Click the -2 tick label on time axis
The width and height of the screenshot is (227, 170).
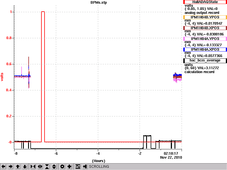tap(140, 154)
